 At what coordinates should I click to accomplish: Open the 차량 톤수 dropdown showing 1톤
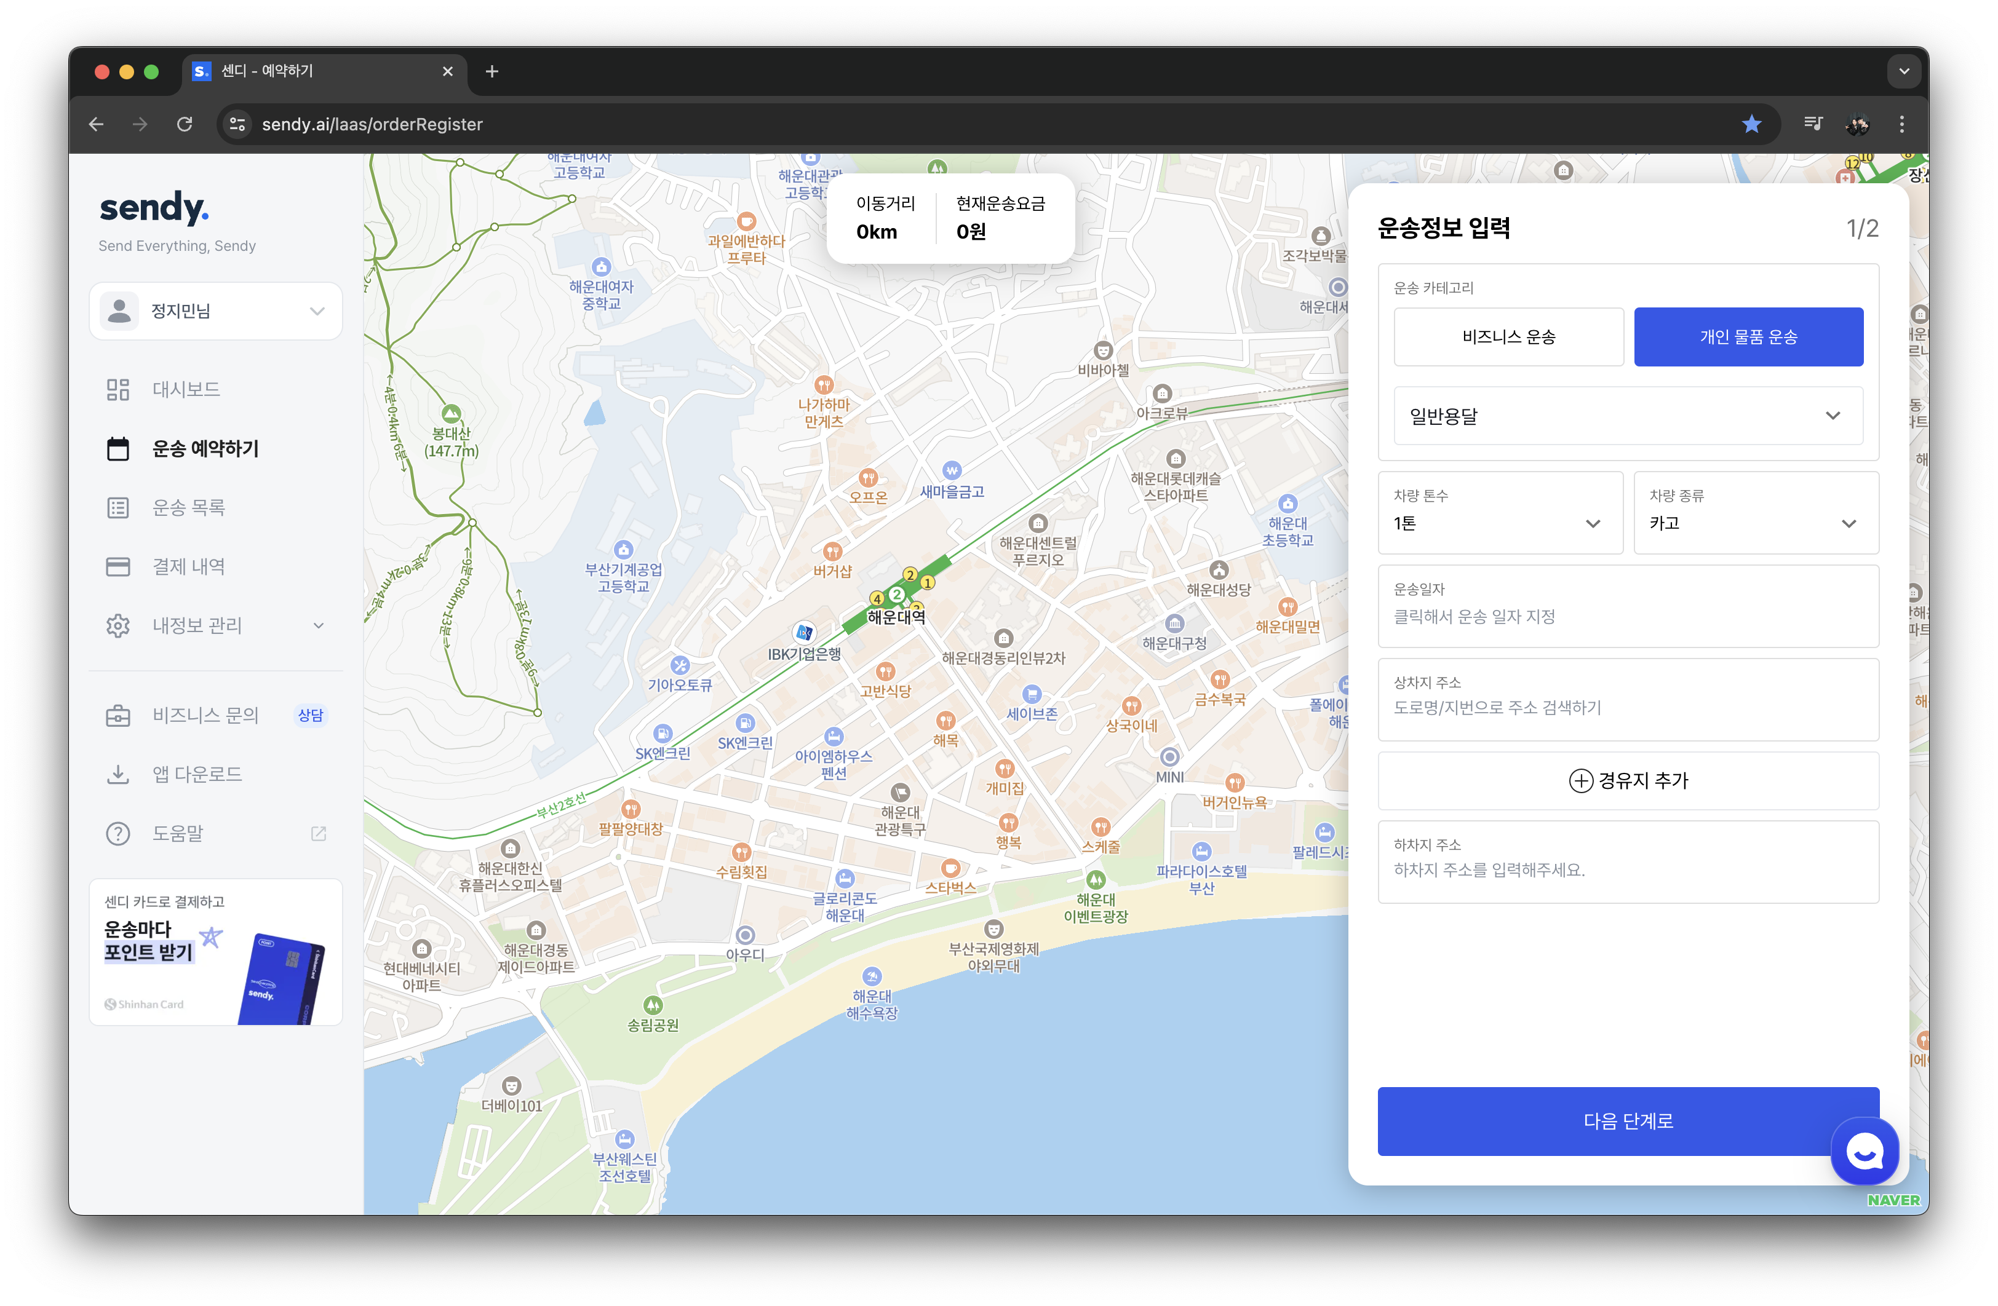coord(1500,513)
